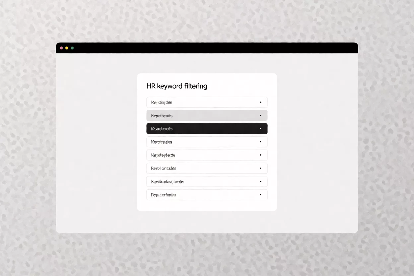Viewport: 414px width, 276px height.
Task: Click the dot icon in the gray highlighted row
Action: point(260,115)
